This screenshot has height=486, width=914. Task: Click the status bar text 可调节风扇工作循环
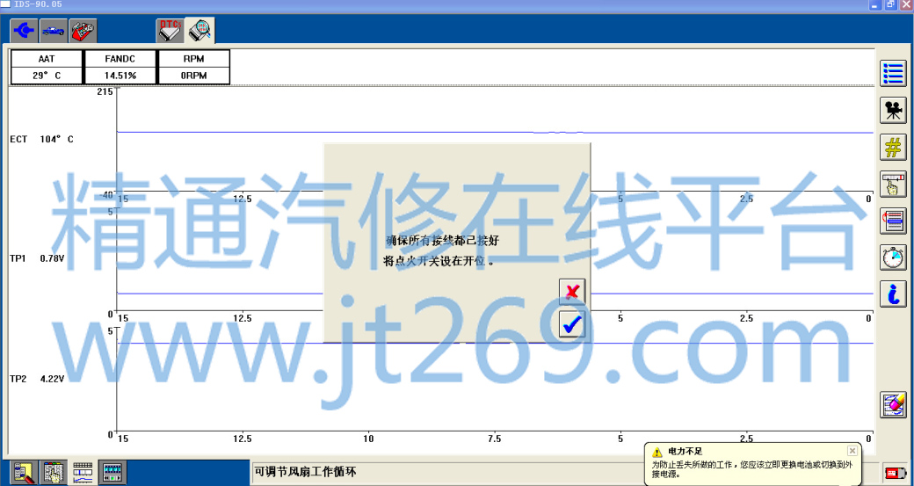pyautogui.click(x=306, y=471)
